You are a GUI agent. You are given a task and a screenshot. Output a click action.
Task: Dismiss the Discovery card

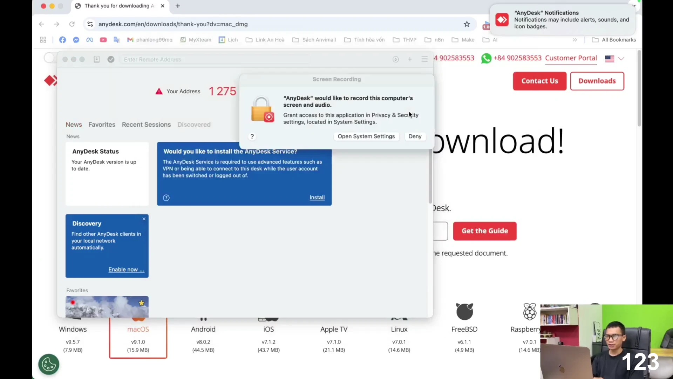tap(144, 219)
